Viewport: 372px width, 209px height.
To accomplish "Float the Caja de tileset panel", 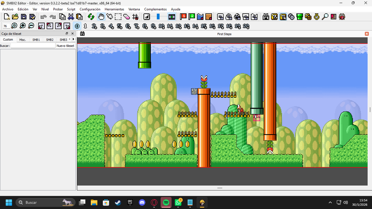I will pos(67,34).
